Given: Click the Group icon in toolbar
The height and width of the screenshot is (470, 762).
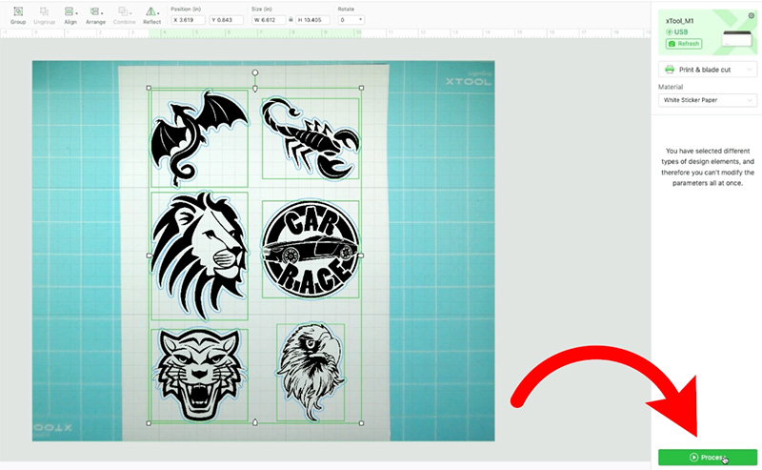Looking at the screenshot, I should (18, 13).
